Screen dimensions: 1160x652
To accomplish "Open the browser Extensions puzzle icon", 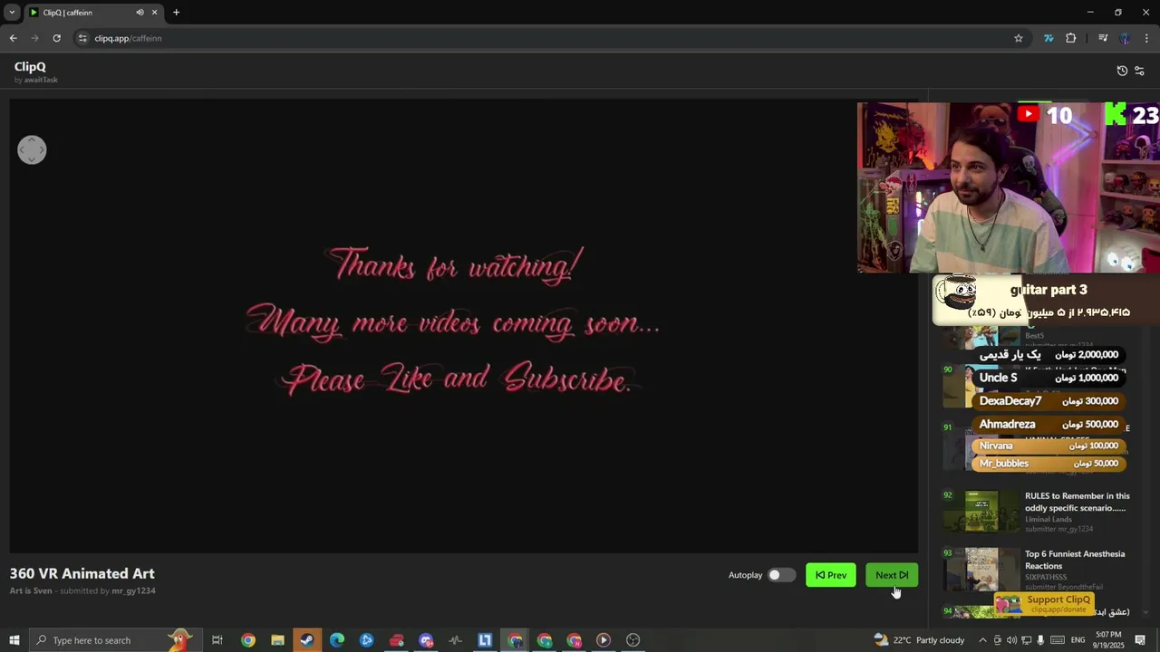I will [1071, 38].
